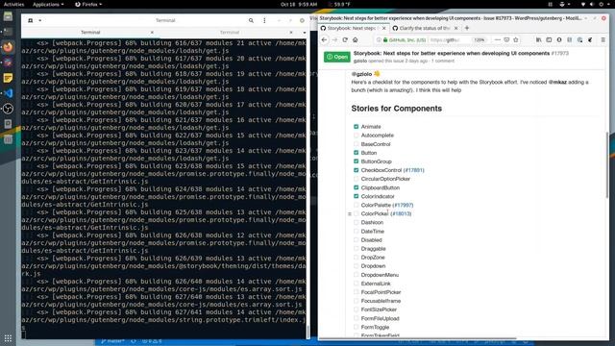Check the CircularOptionPicker checkbox
615x346 pixels.
[x=357, y=179]
